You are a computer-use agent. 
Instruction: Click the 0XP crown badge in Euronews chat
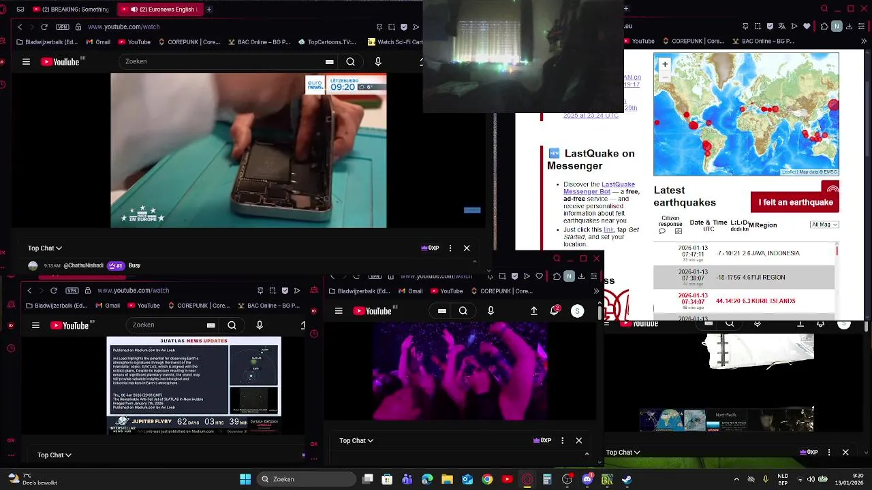[430, 248]
